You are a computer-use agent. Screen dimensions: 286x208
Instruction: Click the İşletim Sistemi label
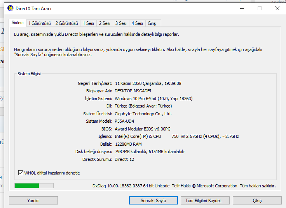tap(98, 99)
